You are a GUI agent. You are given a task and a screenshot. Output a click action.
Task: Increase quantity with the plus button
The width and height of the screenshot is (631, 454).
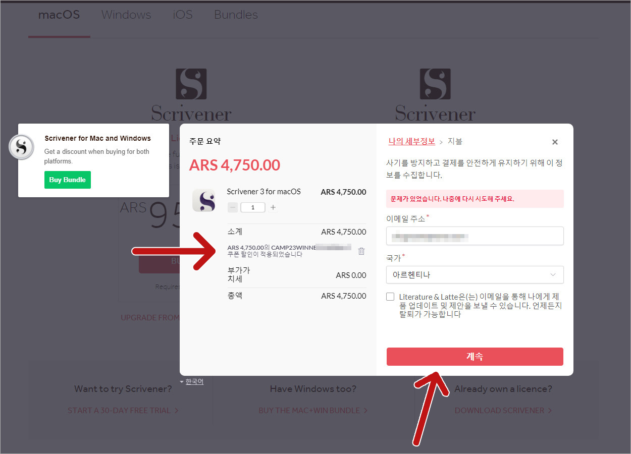[273, 207]
